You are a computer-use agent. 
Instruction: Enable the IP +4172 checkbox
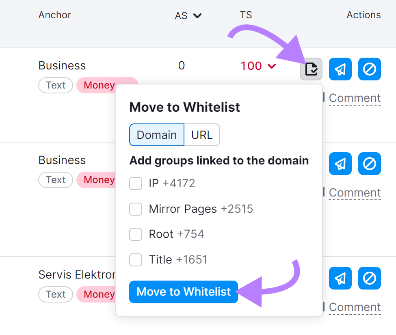pyautogui.click(x=136, y=184)
